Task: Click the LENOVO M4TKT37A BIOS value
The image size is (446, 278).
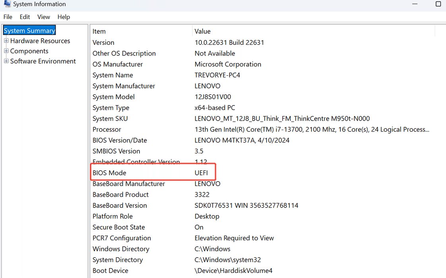Action: point(242,140)
